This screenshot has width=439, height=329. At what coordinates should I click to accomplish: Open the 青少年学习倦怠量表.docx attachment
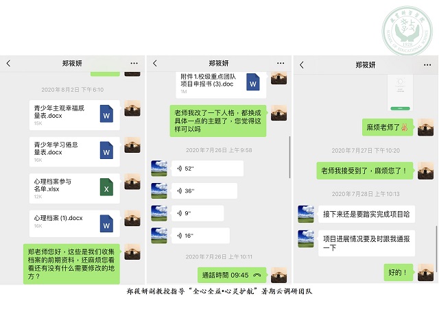tap(74, 151)
